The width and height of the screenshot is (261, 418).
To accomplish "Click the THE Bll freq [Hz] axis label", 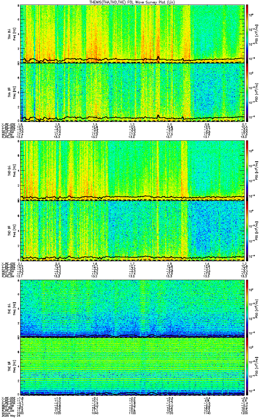I will click(x=14, y=367).
